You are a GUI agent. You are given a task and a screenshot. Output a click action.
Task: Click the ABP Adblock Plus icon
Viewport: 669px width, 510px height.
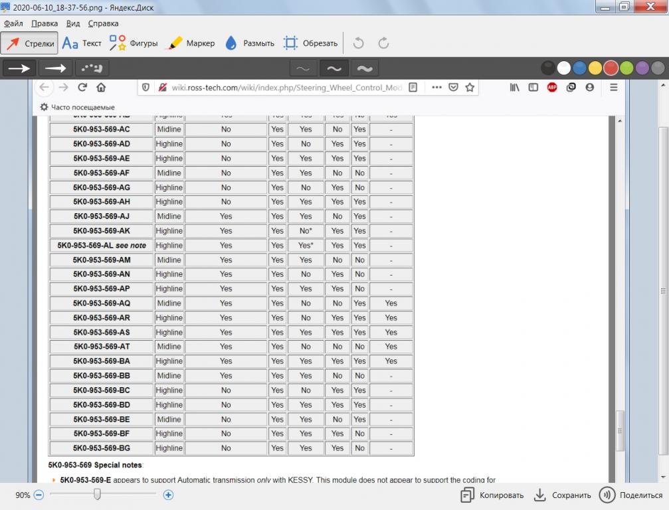pos(552,88)
